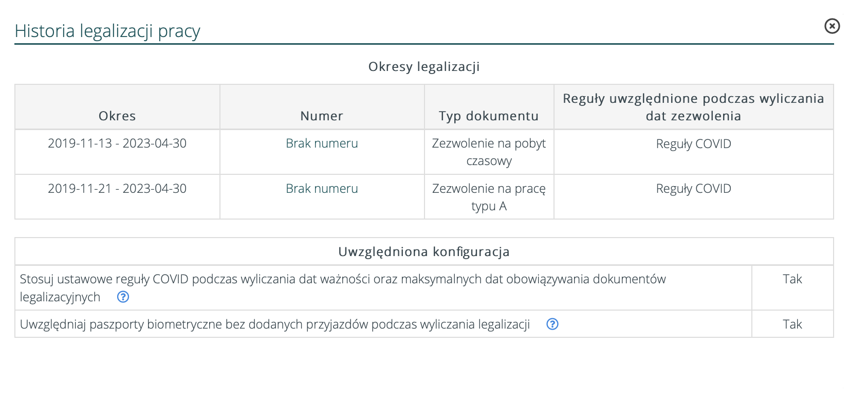Click the Typ dokumentu column header
The height and width of the screenshot is (398, 849).
pyautogui.click(x=489, y=116)
